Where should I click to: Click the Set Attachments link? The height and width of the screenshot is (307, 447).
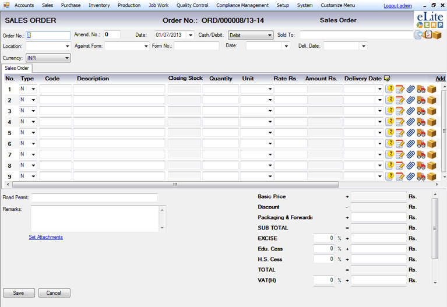pyautogui.click(x=45, y=237)
